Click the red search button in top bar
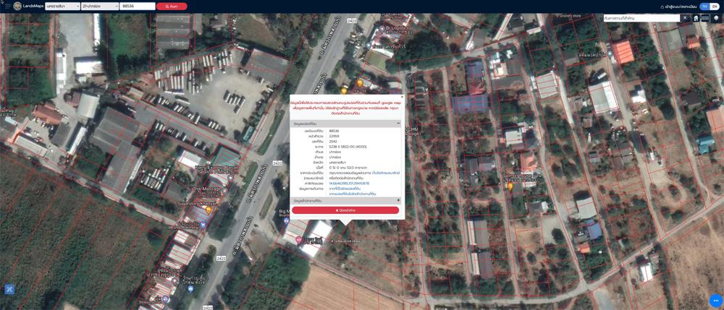724x310 pixels. [172, 7]
